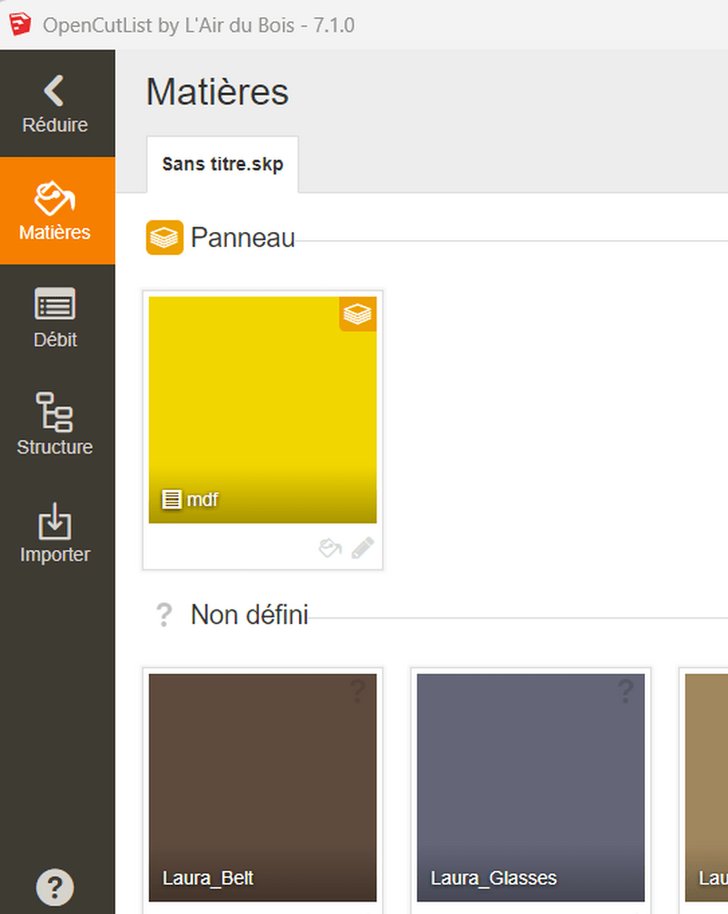
Task: Click the pencil edit icon on mdf card
Action: tap(362, 548)
